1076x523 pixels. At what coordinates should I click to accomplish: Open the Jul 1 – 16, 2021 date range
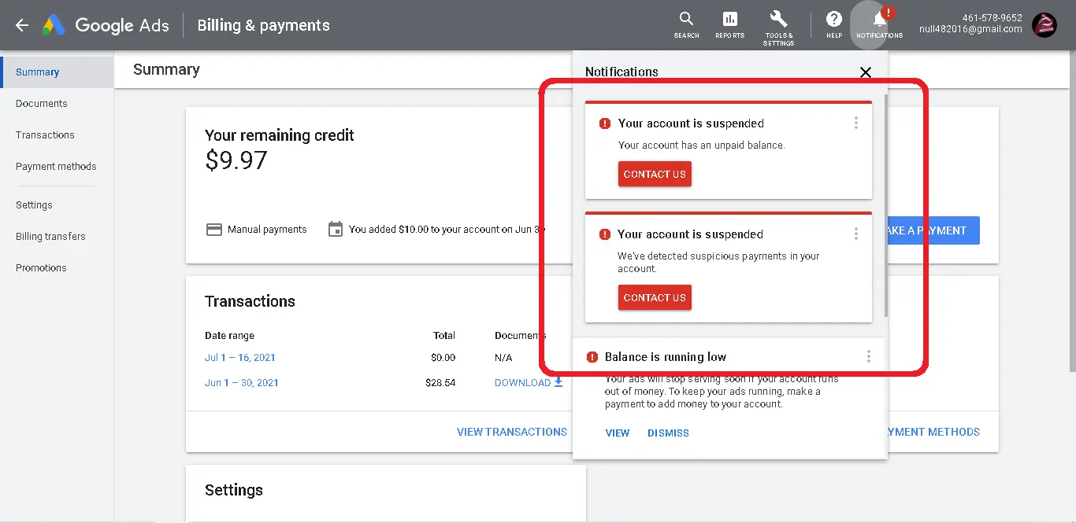[240, 358]
